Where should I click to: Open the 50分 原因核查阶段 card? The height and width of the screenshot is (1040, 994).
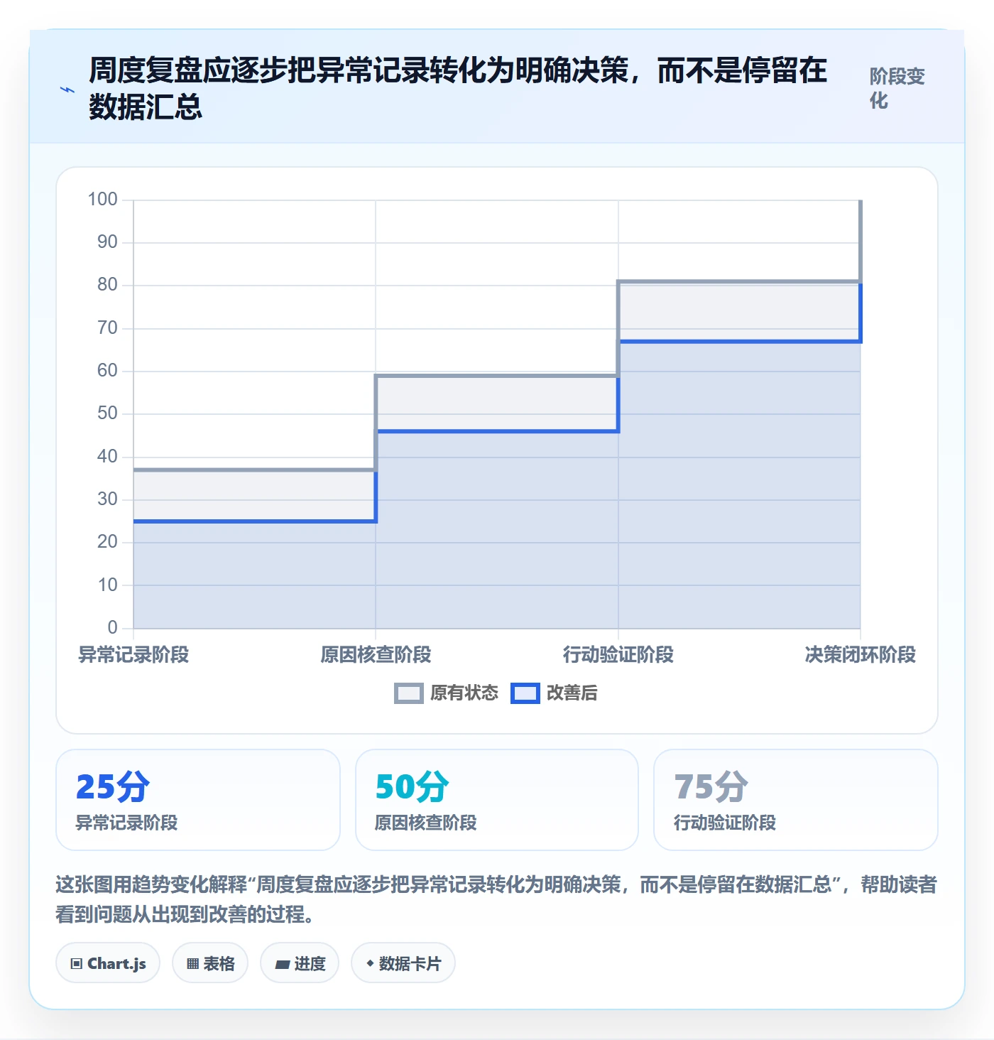[497, 800]
